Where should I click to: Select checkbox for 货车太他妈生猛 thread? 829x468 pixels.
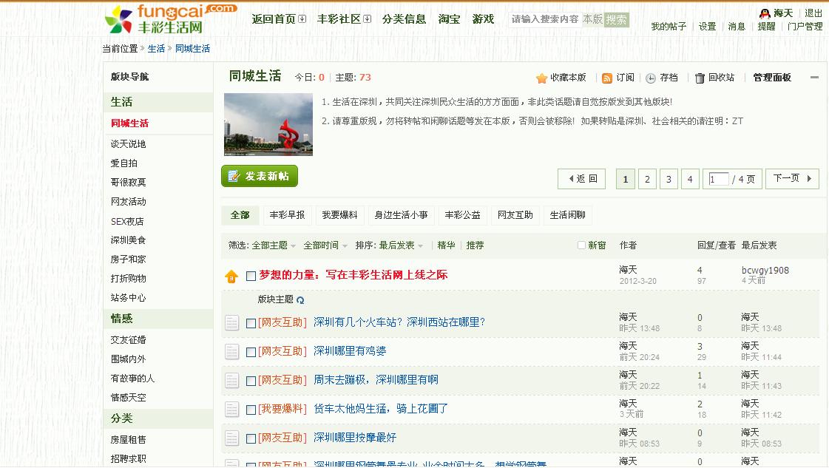[251, 410]
